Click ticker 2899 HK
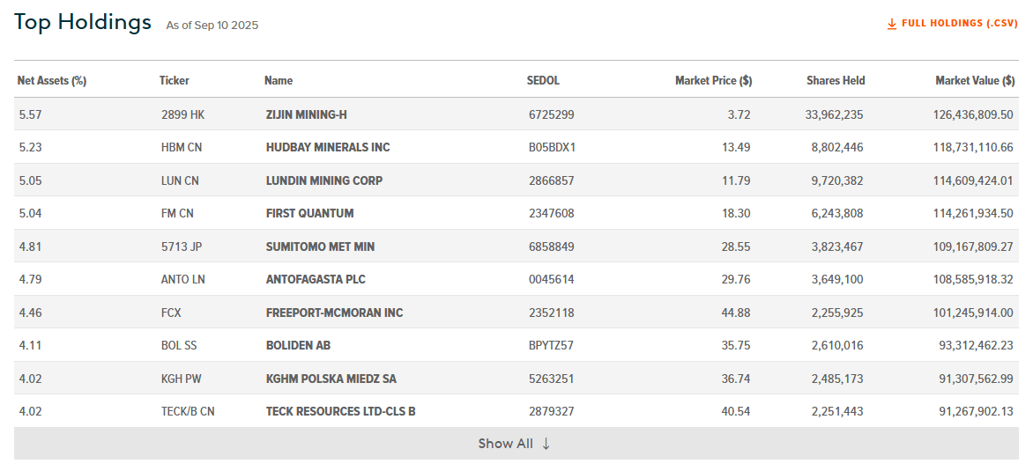The width and height of the screenshot is (1033, 471). pyautogui.click(x=183, y=114)
